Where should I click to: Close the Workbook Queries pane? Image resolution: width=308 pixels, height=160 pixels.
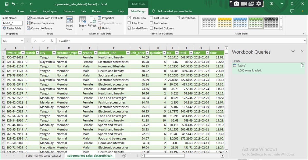(302, 51)
